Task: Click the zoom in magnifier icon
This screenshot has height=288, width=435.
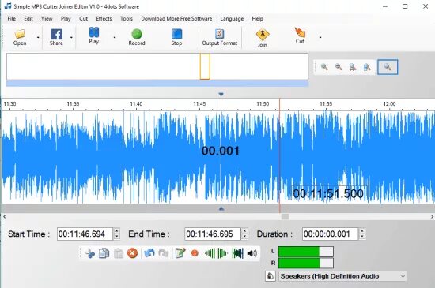Action: pos(324,67)
